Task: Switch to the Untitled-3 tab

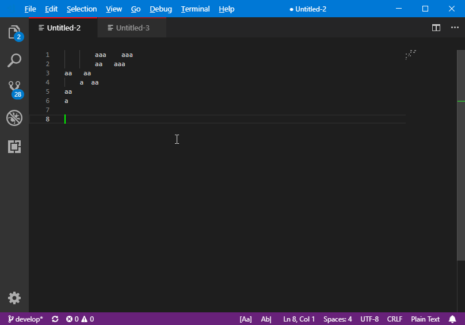Action: pyautogui.click(x=132, y=28)
